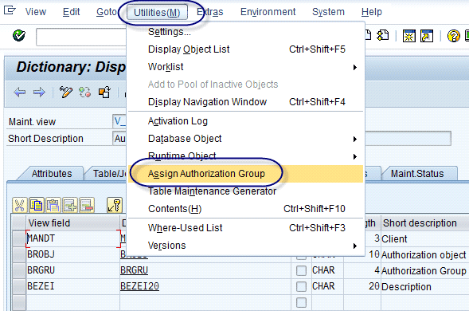469x311 pixels.
Task: Click the Create New Session icon
Action: tap(408, 36)
